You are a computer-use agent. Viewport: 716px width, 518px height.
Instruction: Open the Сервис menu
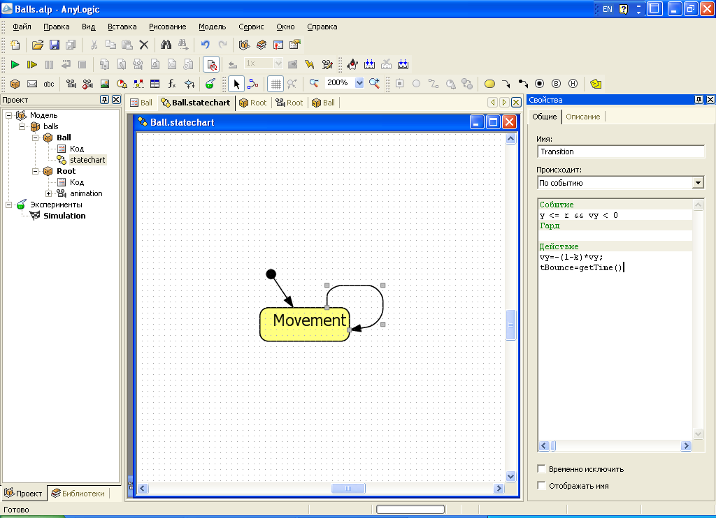[x=251, y=27]
